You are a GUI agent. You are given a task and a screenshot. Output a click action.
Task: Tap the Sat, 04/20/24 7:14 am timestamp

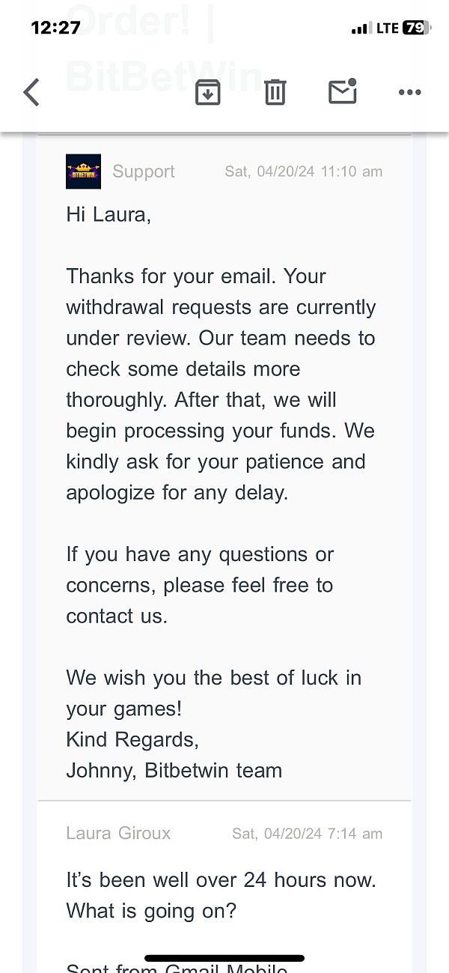[x=308, y=833]
